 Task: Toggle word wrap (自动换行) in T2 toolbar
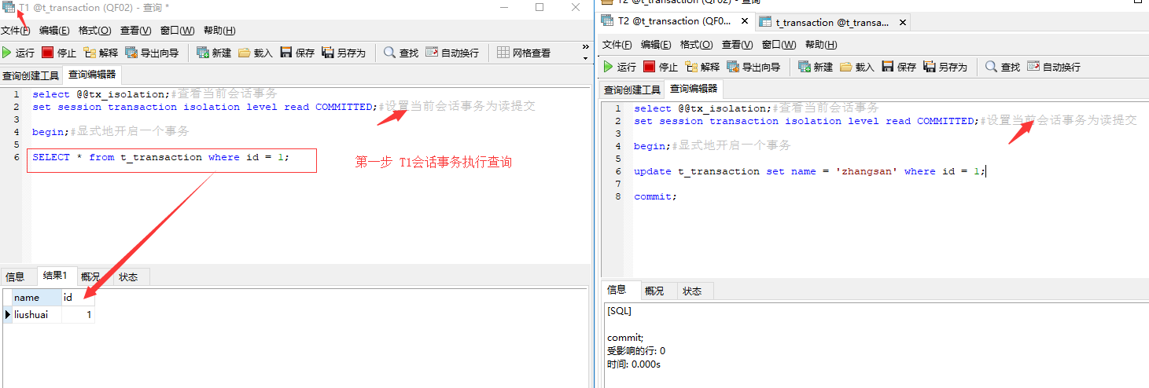[1054, 67]
